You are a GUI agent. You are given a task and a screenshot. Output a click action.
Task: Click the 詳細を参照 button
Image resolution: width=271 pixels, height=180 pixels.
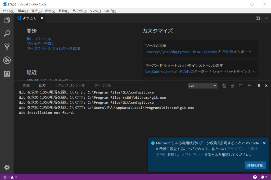[x=255, y=165]
